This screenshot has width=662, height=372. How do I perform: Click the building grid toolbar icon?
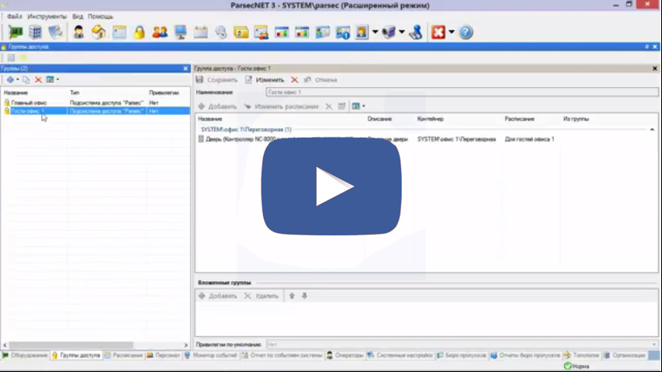[x=36, y=32]
